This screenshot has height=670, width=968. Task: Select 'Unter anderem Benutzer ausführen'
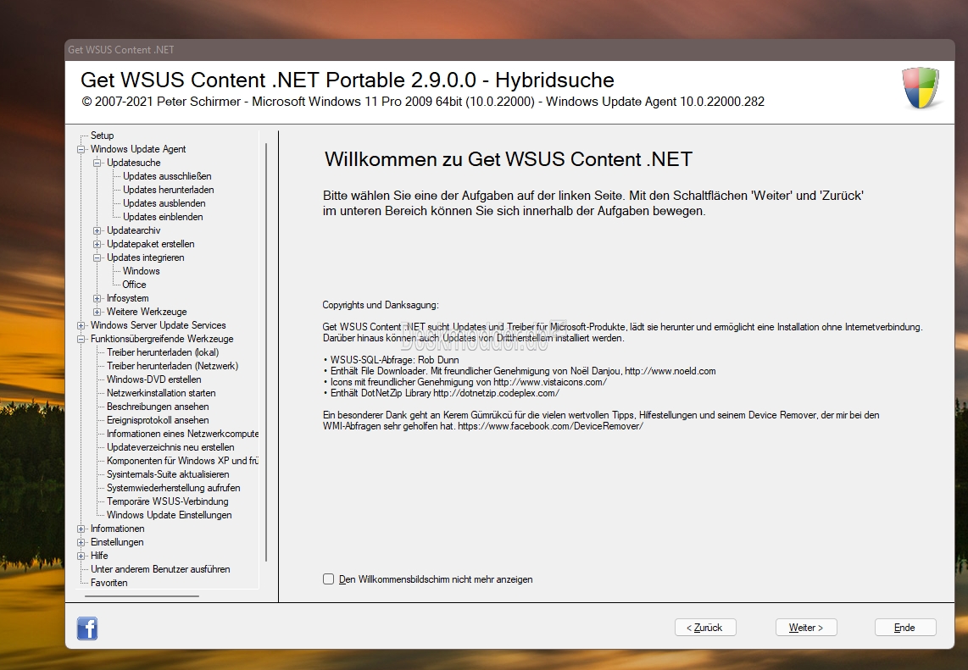pos(160,569)
